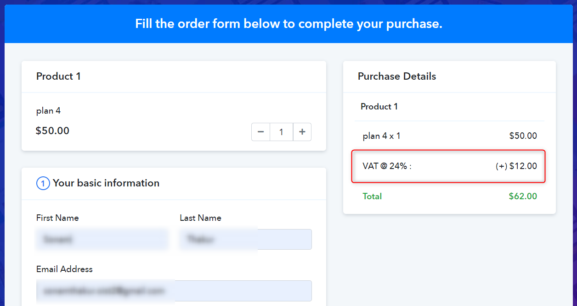The width and height of the screenshot is (577, 306).
Task: Focus the First Name input field
Action: coord(102,239)
